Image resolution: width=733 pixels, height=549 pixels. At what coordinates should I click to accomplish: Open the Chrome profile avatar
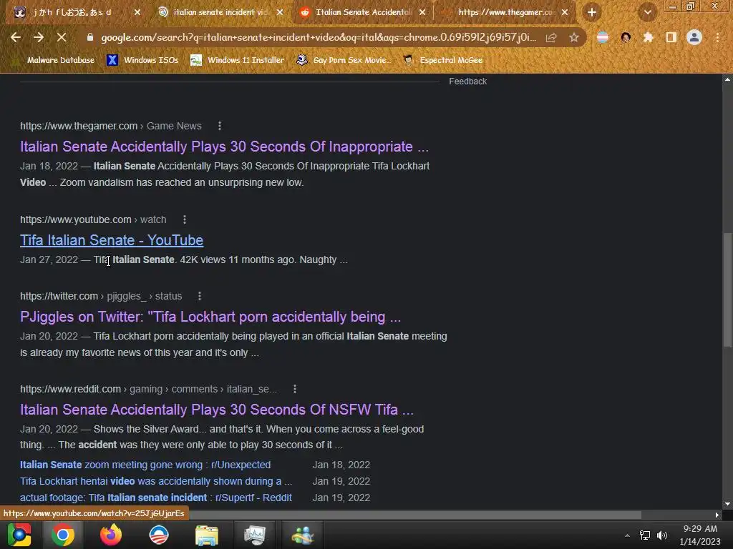coord(694,37)
